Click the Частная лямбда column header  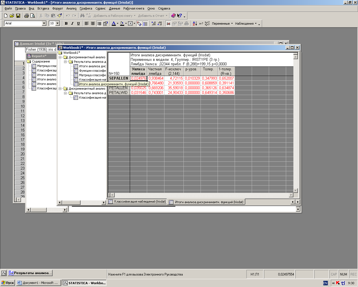[155, 71]
